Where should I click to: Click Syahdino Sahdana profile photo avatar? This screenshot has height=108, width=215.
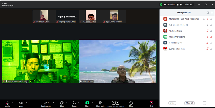165,49
